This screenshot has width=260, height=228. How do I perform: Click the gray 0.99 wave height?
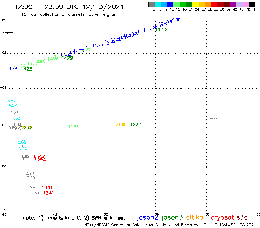click(x=31, y=178)
